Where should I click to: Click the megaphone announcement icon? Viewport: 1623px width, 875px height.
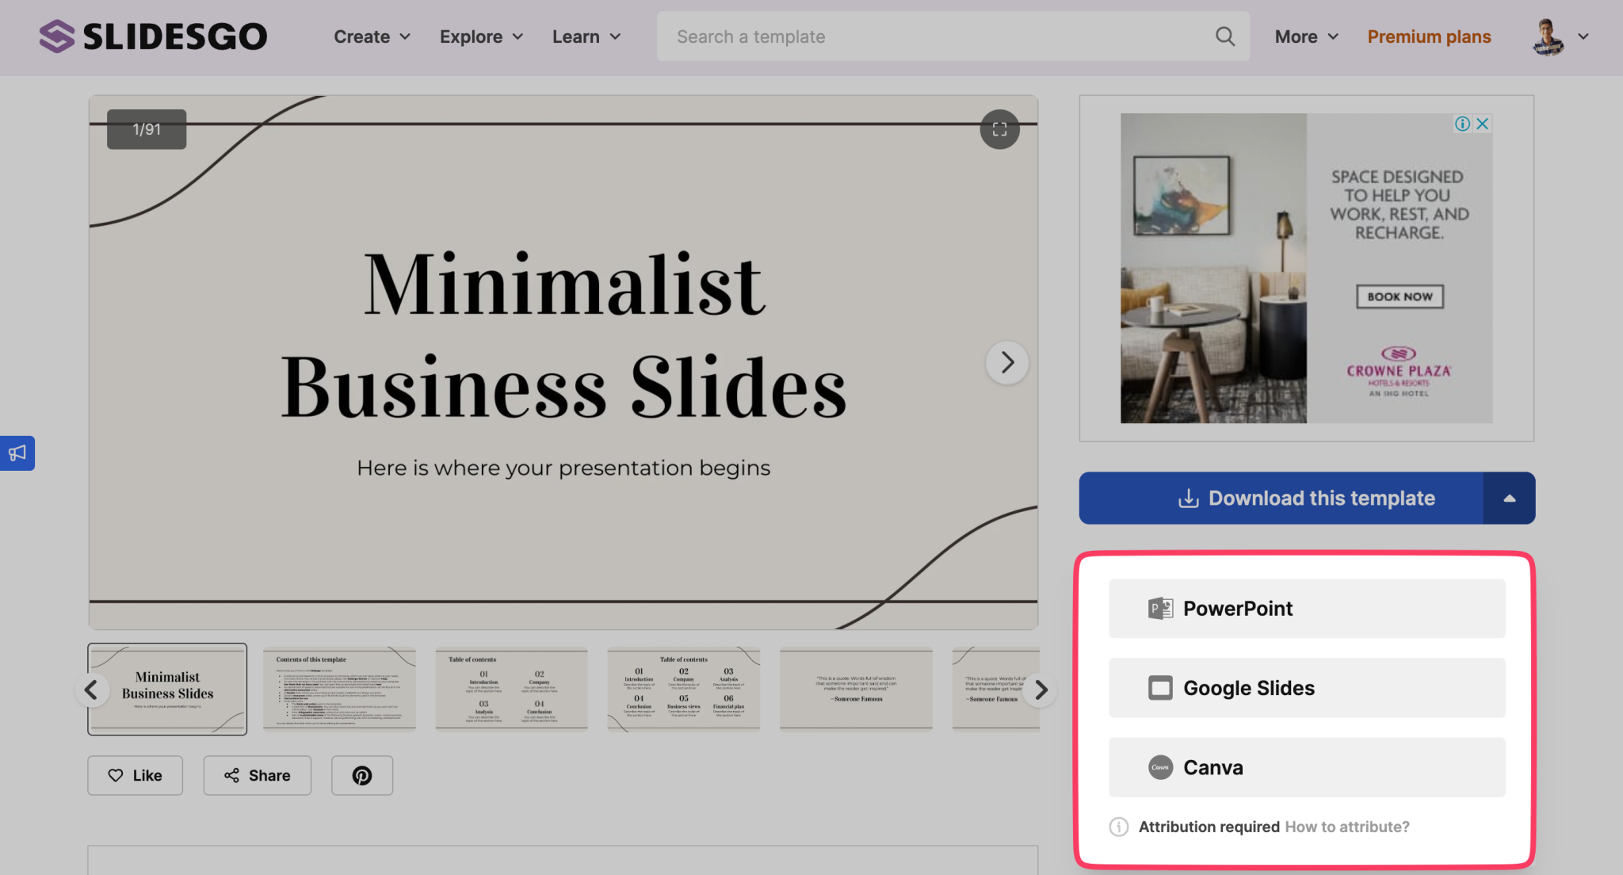(17, 453)
